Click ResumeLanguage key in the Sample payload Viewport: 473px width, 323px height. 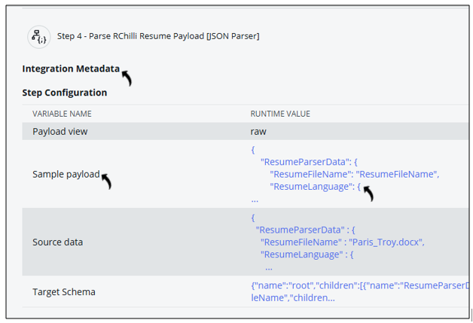[x=312, y=186]
